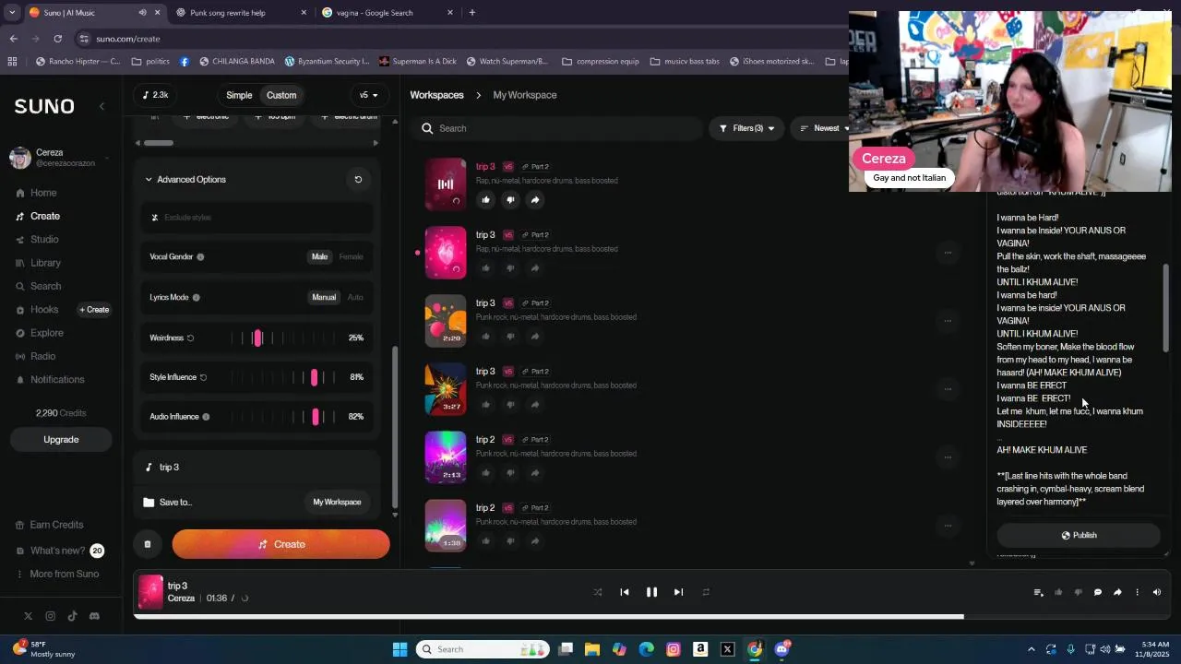Like the first trip 3 song

(485, 199)
